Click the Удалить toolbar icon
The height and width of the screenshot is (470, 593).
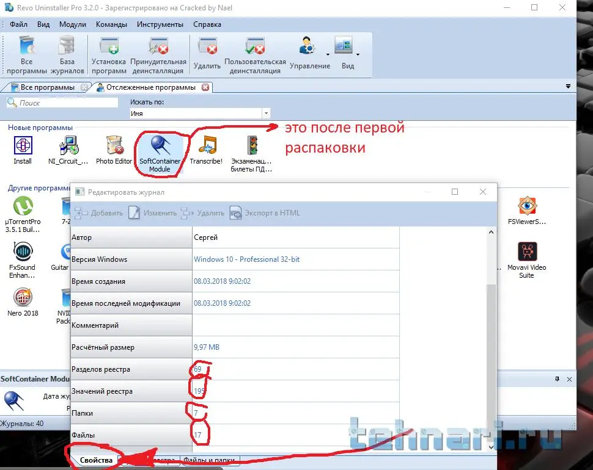[207, 53]
